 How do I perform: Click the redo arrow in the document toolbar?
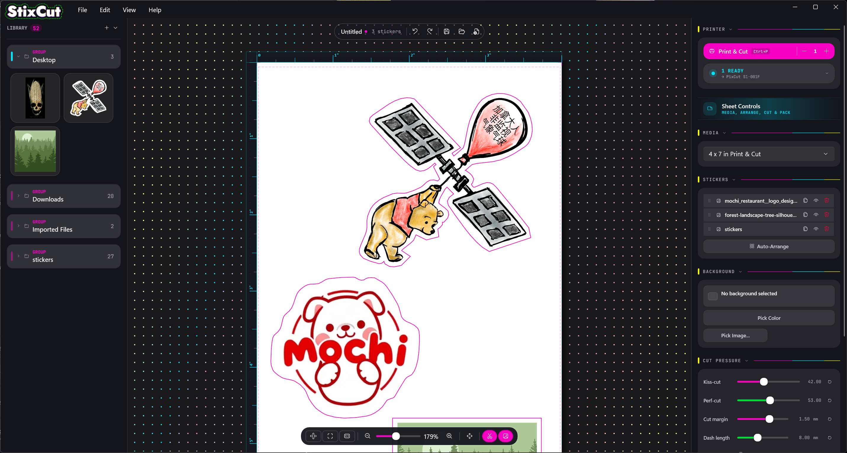coord(430,31)
